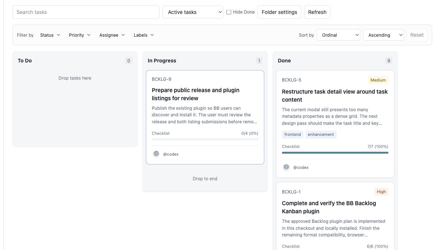Viewport: 441px width, 250px height.
Task: Click the 0/4 (0%) checklist count
Action: [x=250, y=133]
